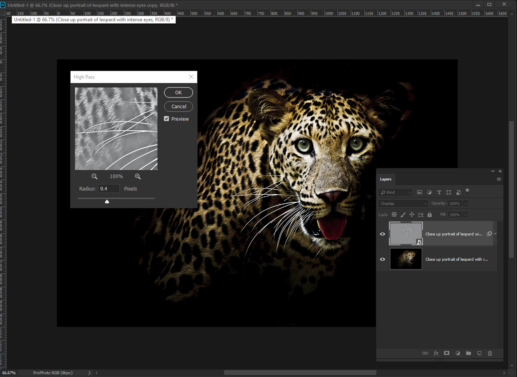Select bottom layer name 'Close up portrait of leopard with i...'

[x=456, y=259]
